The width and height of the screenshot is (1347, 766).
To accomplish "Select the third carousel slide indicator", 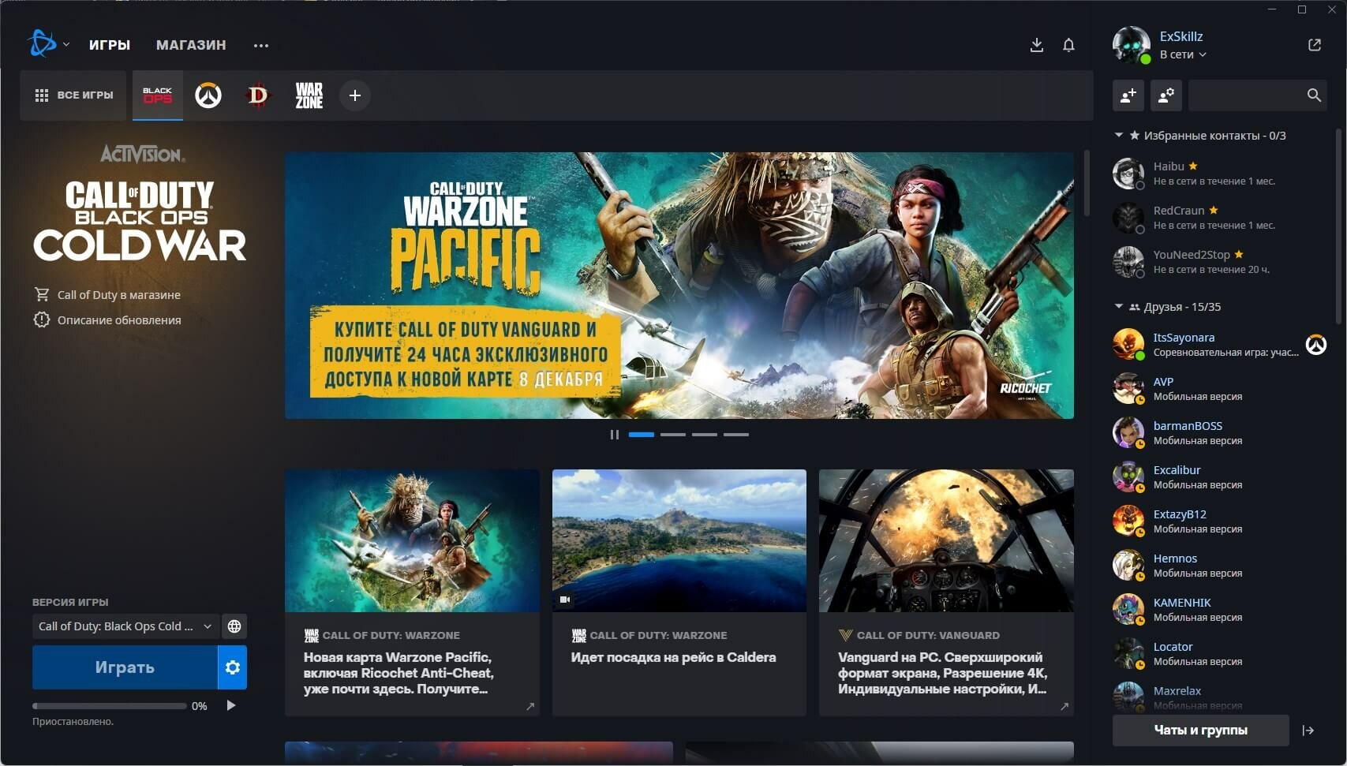I will point(705,435).
